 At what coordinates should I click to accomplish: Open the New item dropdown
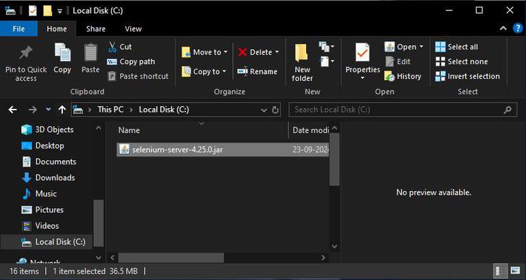(x=327, y=47)
